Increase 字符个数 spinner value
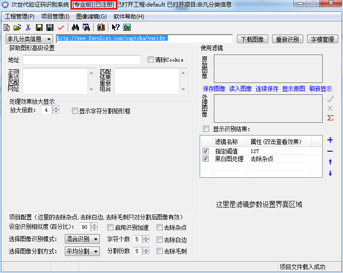343x273 pixels. 146,237
